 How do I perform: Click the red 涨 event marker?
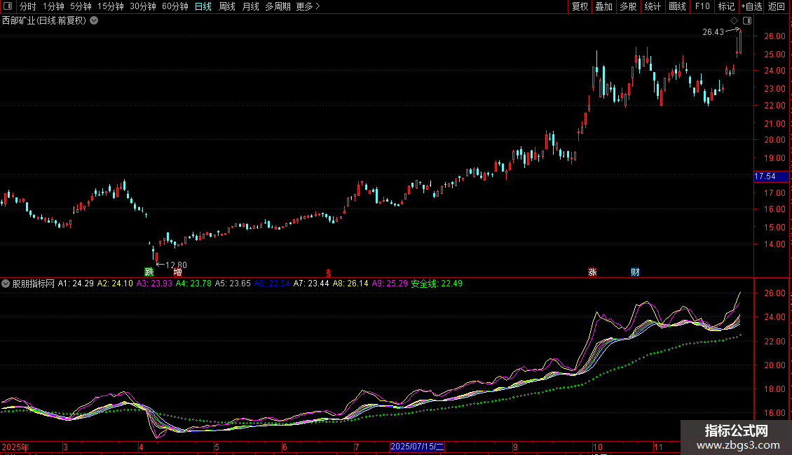592,272
